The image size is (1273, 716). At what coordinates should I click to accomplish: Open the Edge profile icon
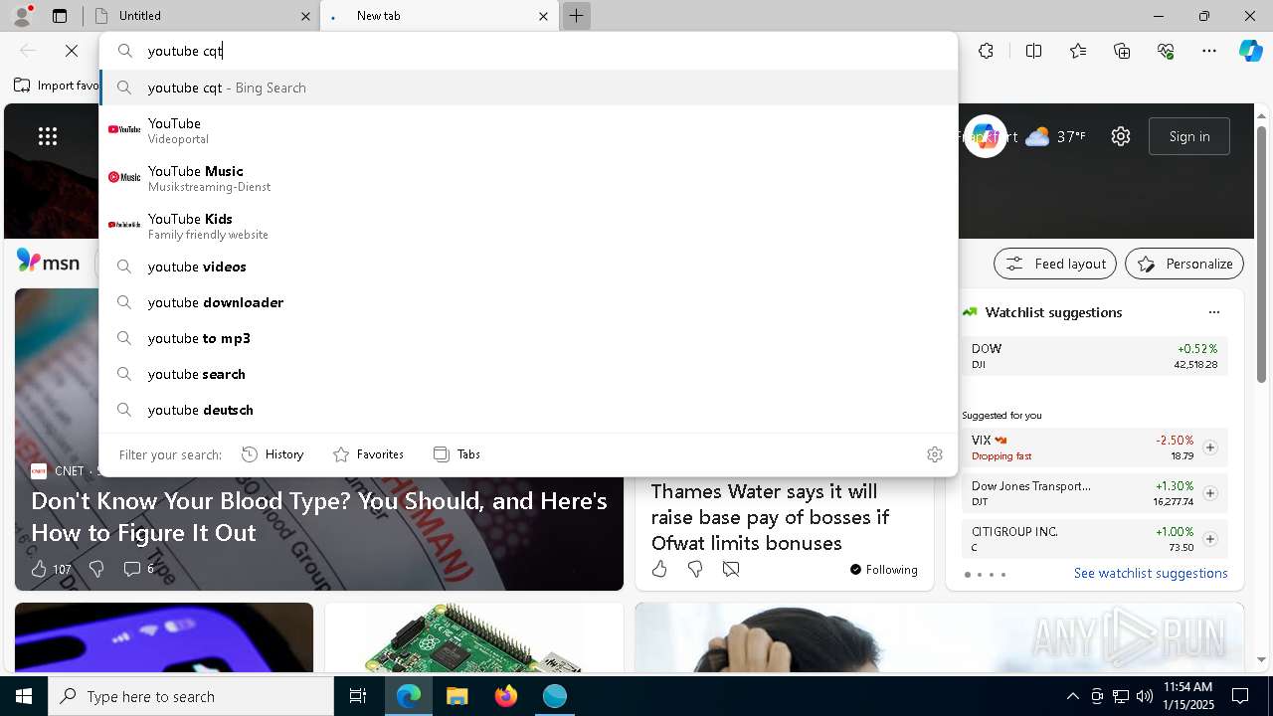[x=21, y=15]
